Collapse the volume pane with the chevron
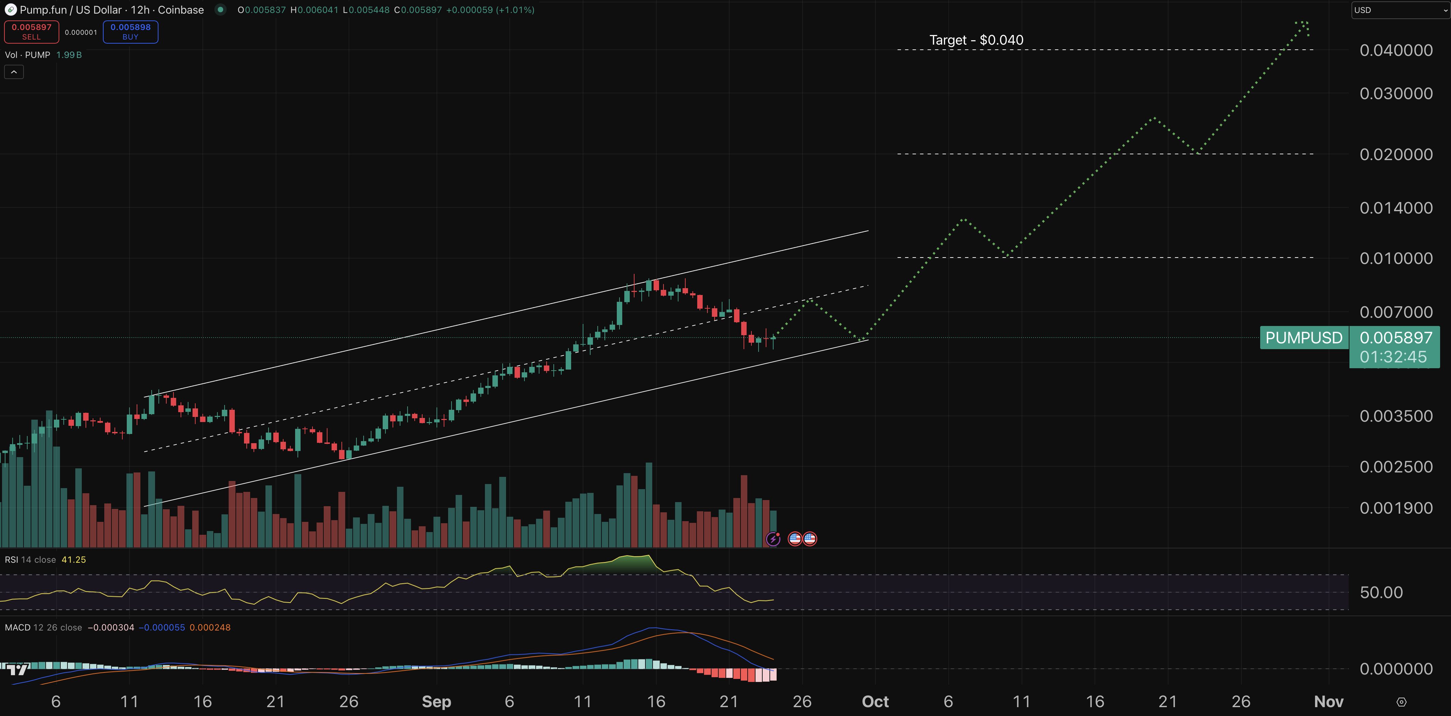Image resolution: width=1451 pixels, height=716 pixels. click(14, 72)
